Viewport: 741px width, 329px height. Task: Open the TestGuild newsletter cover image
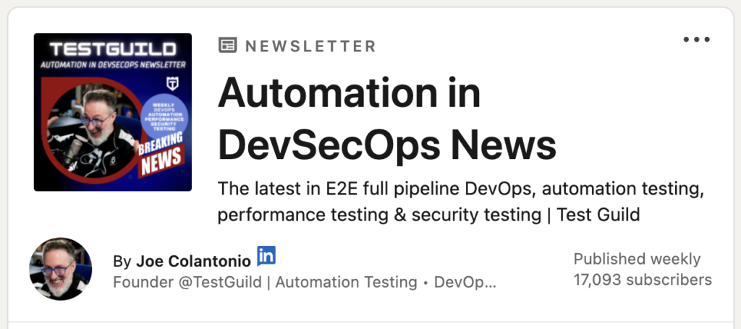[113, 112]
